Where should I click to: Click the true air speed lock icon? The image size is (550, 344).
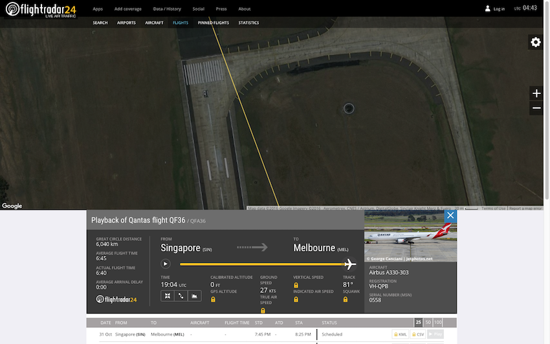click(x=263, y=310)
